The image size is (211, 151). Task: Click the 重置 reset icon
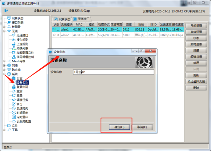(14, 95)
